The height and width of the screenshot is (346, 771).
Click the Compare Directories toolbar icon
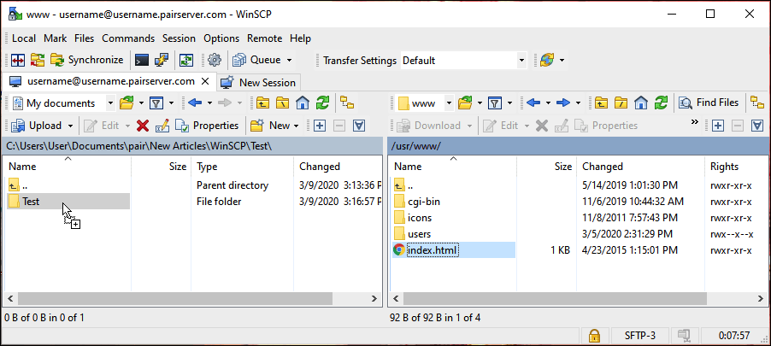click(18, 60)
